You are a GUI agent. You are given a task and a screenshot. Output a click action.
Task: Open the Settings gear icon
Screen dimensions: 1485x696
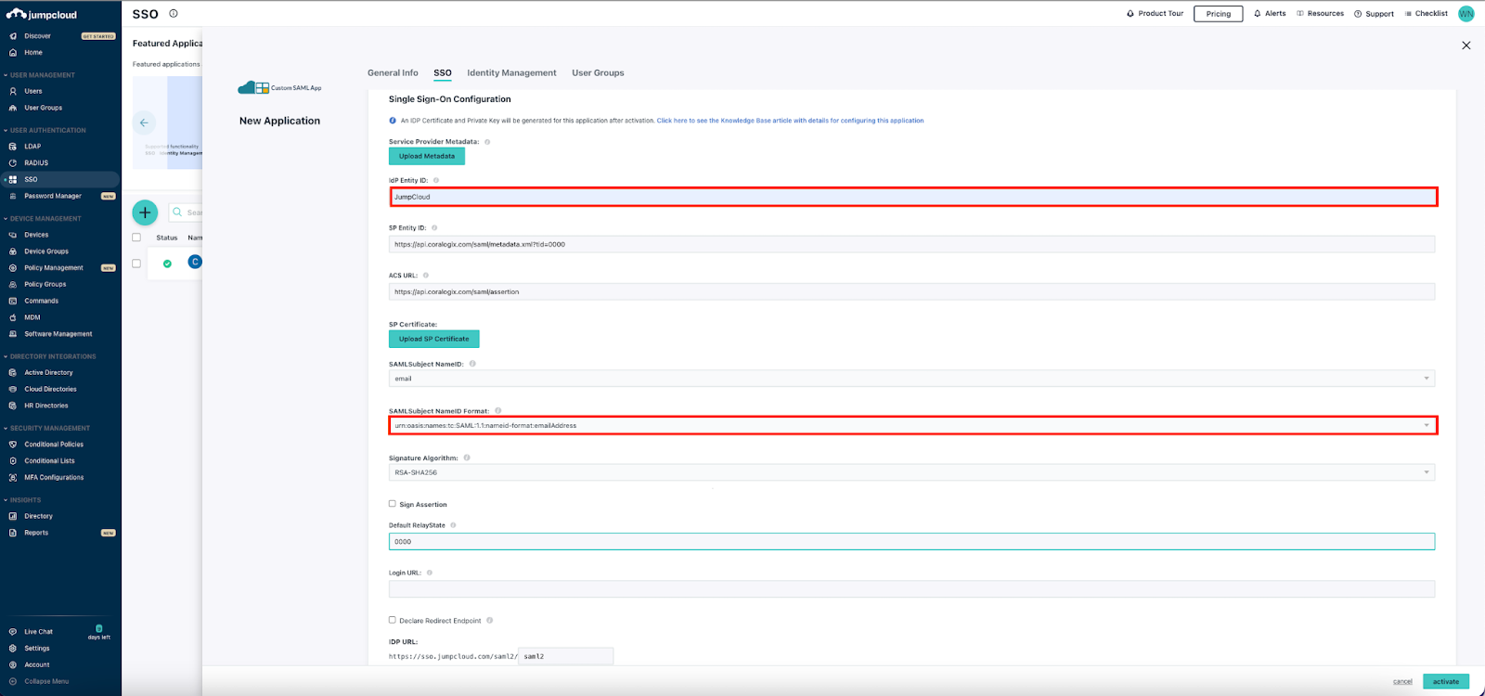tap(13, 649)
